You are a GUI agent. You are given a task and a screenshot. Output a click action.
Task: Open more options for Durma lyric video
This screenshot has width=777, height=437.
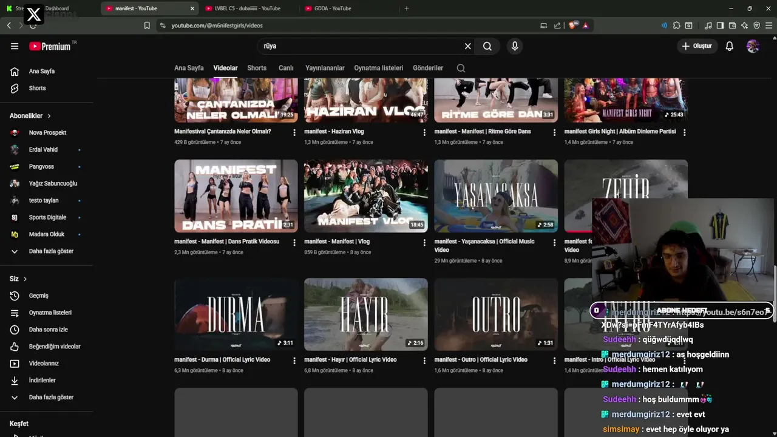(294, 361)
